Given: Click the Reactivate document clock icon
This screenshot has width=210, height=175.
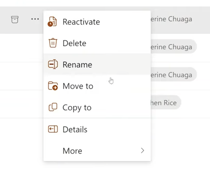Looking at the screenshot, I should point(52,22).
